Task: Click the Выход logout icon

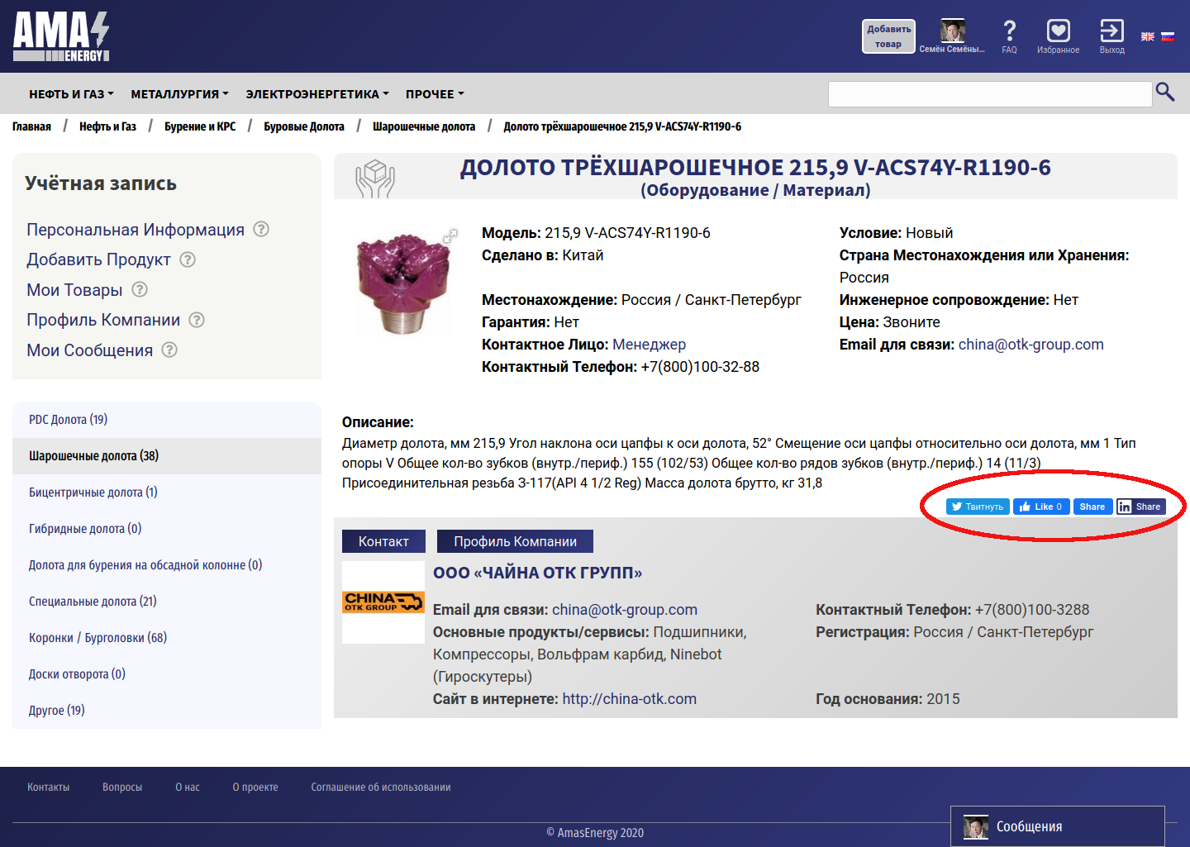Action: [1111, 31]
